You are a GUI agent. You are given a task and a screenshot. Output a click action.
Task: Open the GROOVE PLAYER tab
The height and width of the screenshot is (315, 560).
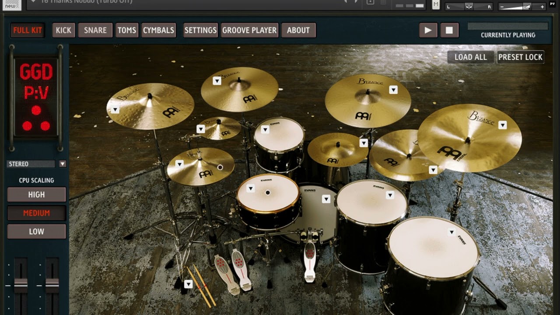click(249, 30)
